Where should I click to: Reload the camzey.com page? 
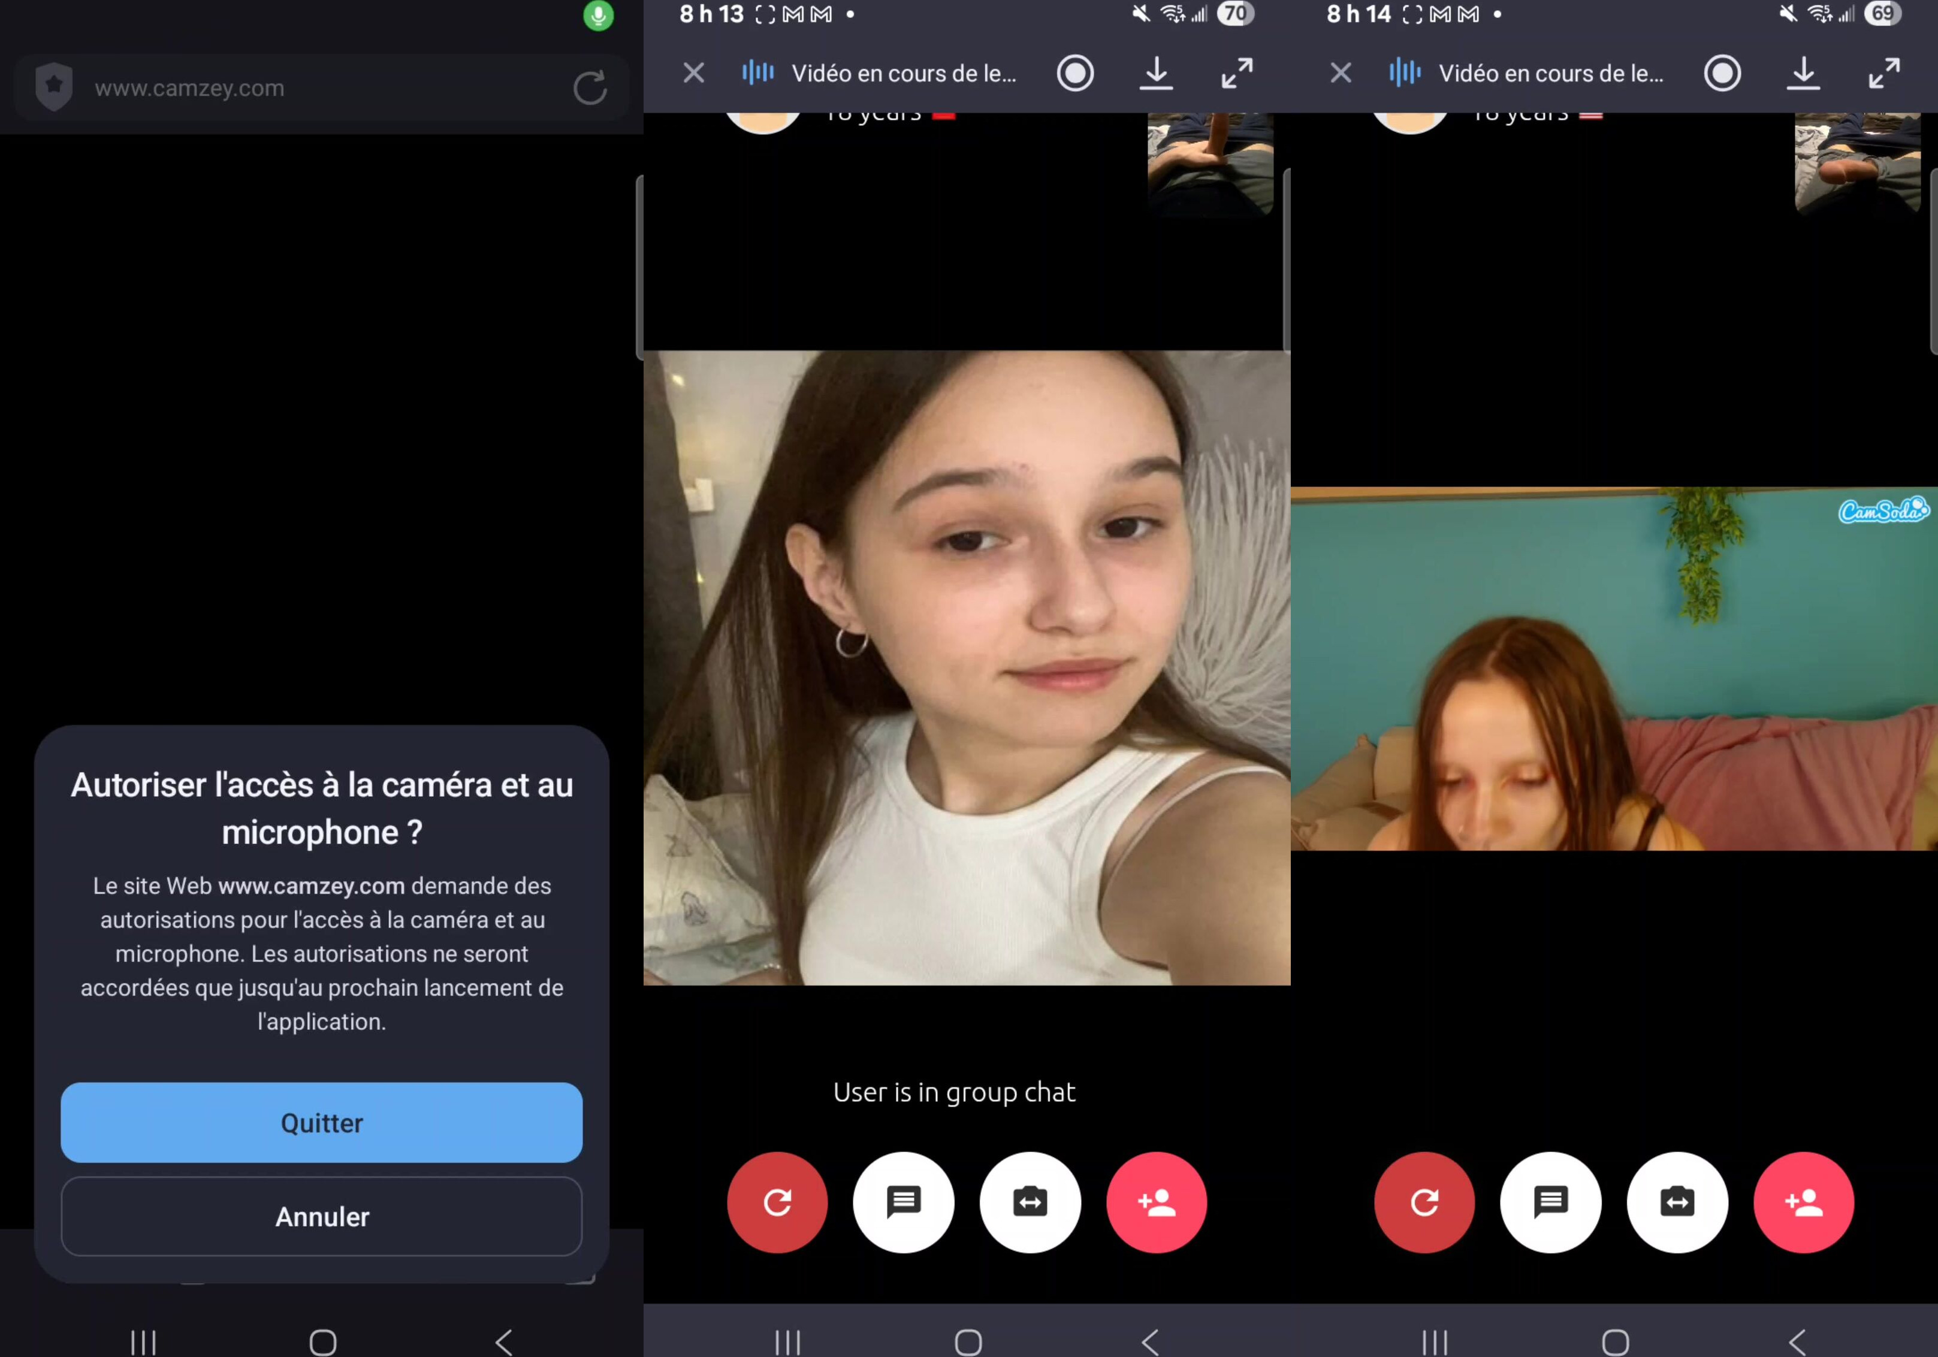[x=589, y=87]
